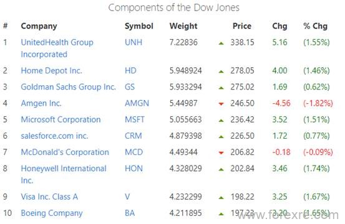345x224 pixels.
Task: Open the AMGN ticker symbol link
Action: point(137,103)
